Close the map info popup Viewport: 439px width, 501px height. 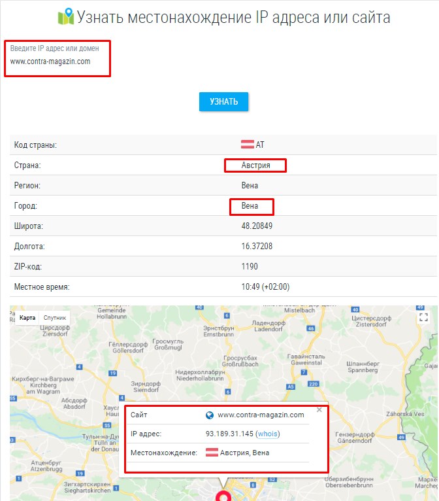coord(319,409)
